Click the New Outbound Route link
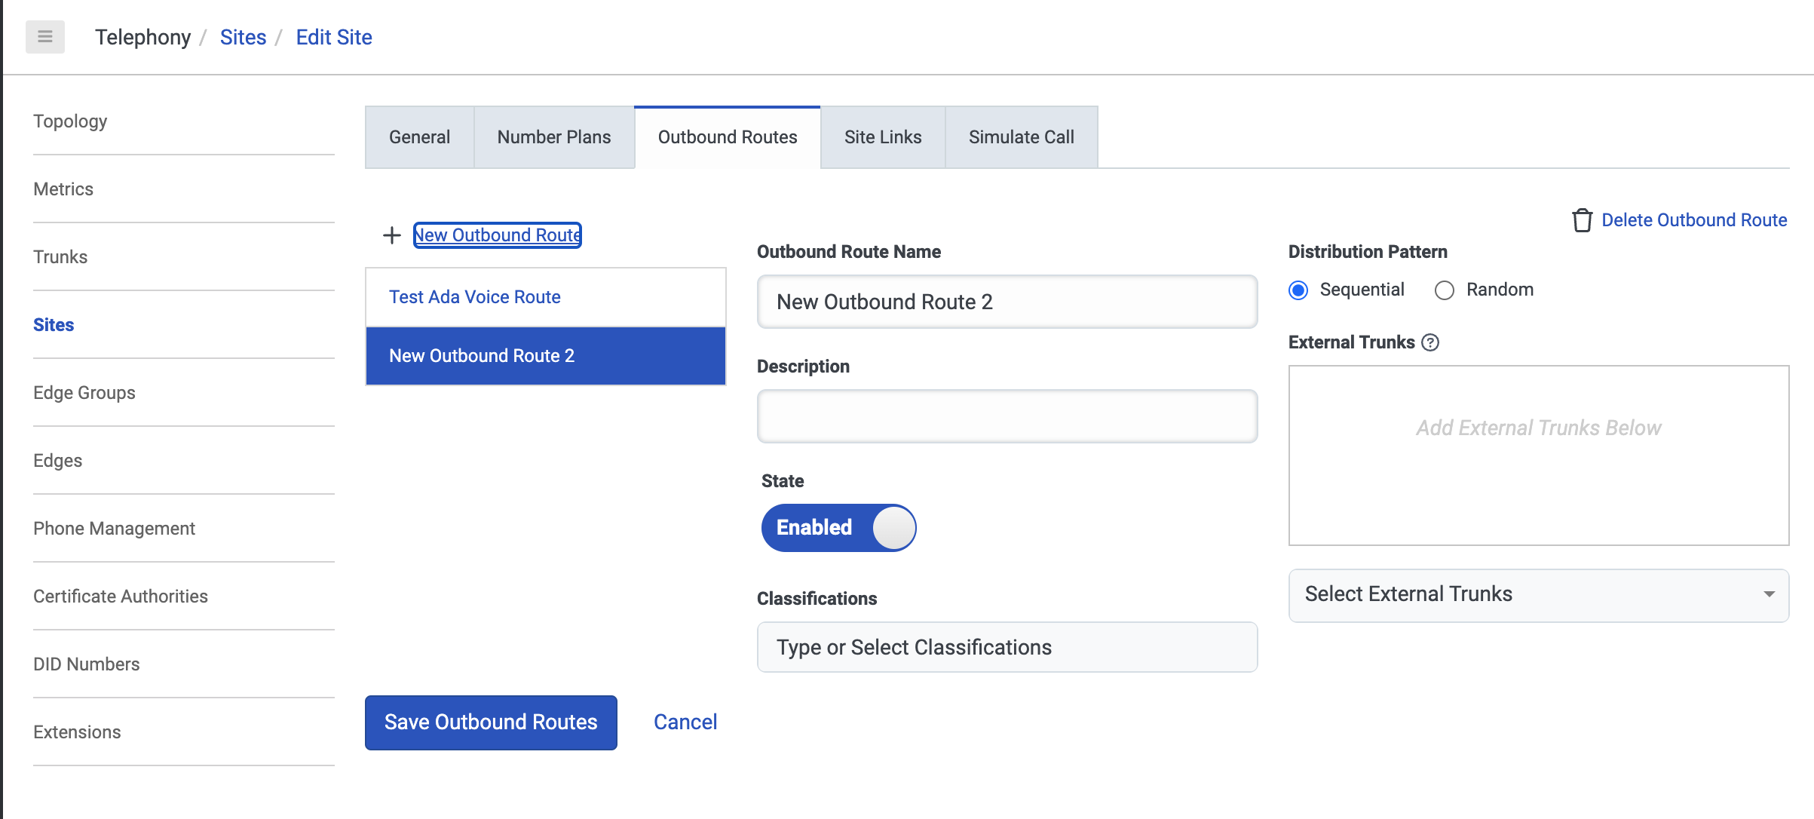The image size is (1814, 819). [x=498, y=235]
